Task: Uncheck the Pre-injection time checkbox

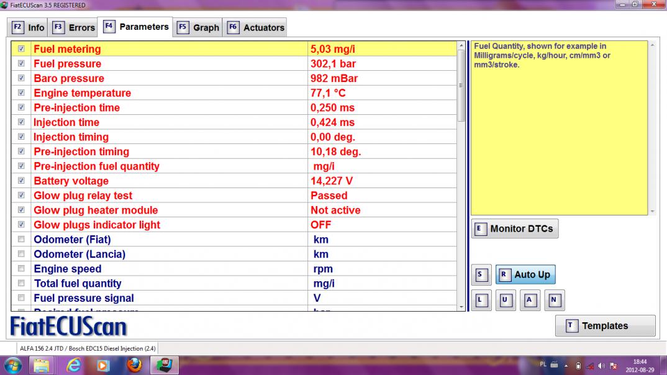Action: [x=21, y=107]
